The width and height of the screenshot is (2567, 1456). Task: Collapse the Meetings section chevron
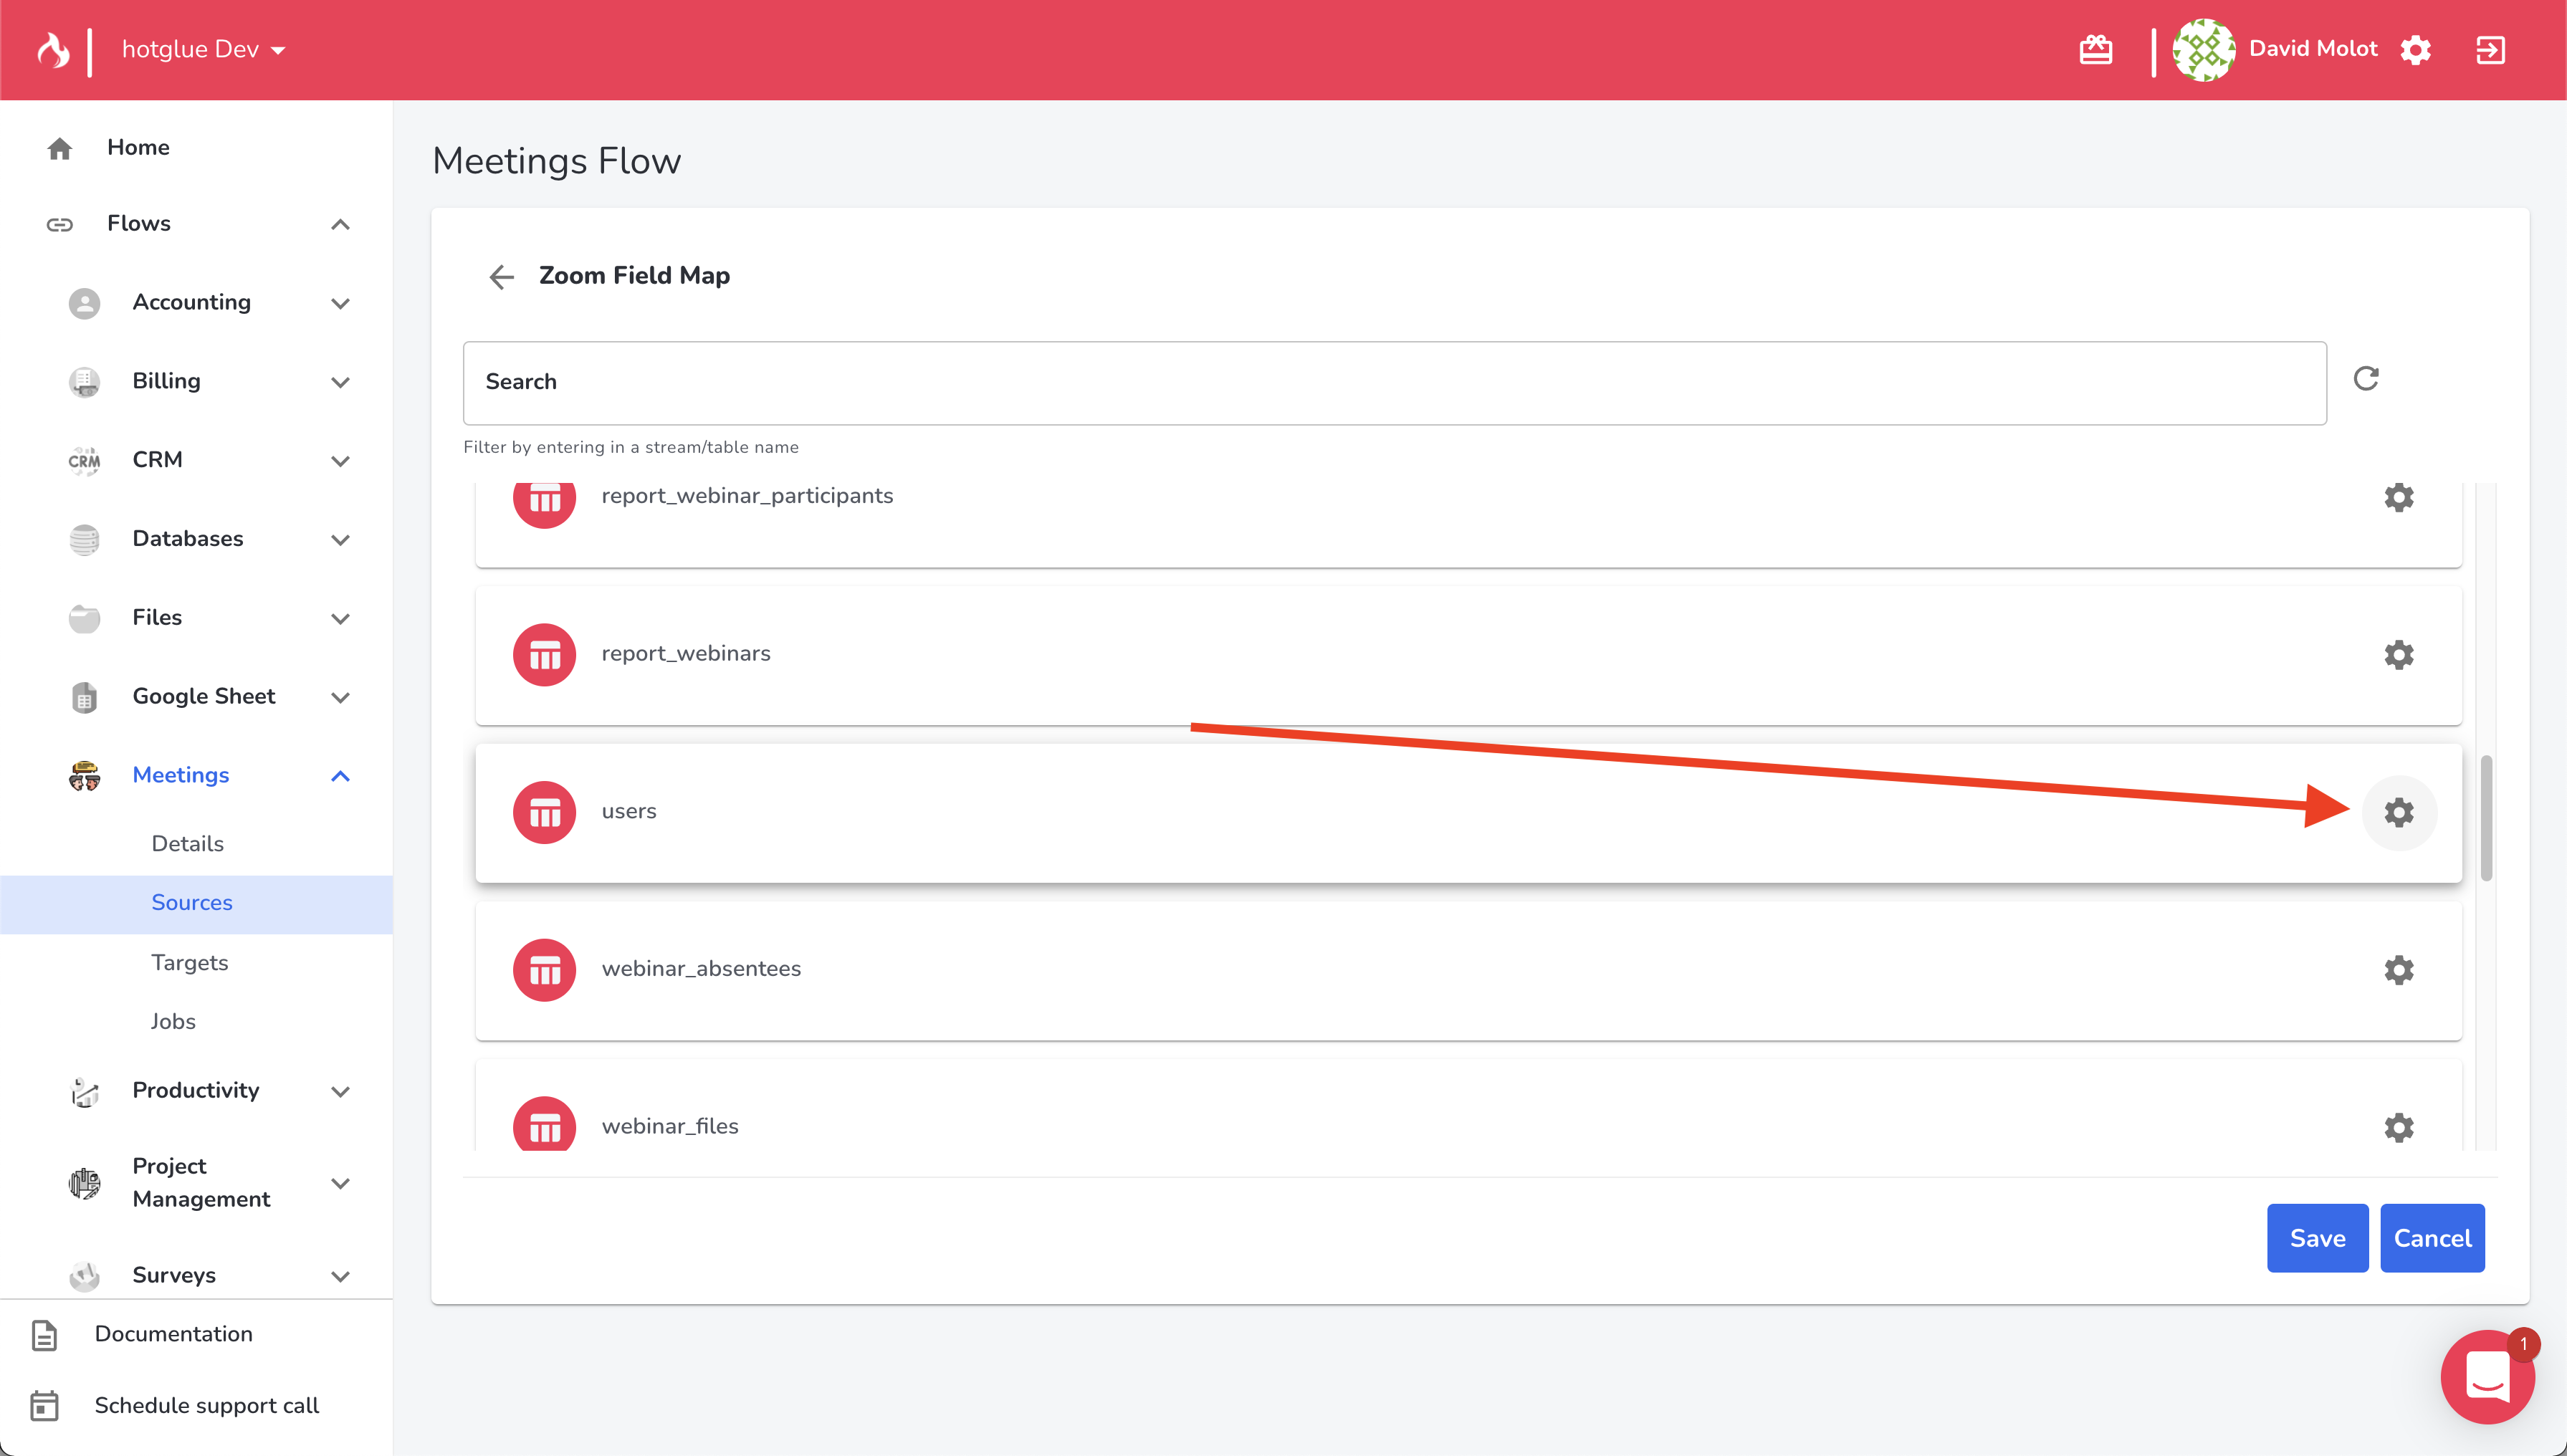(x=340, y=776)
